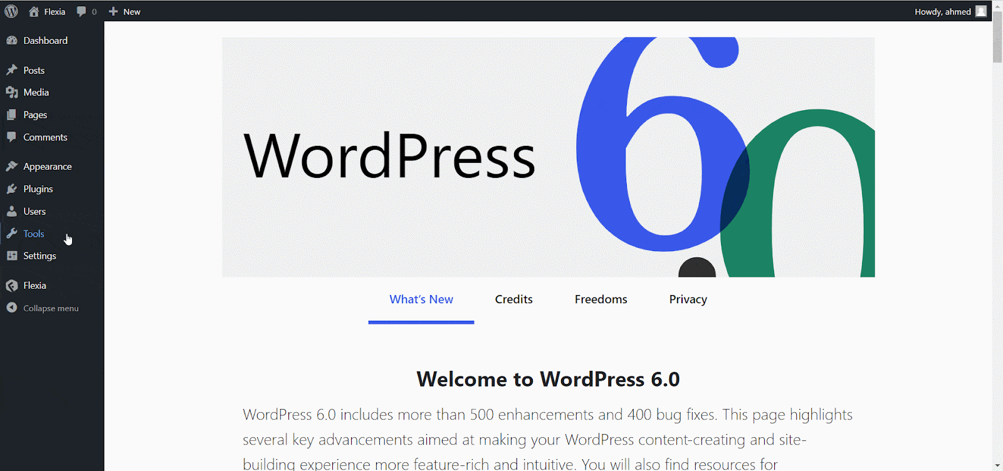Open the Freedoms tab
Image resolution: width=1003 pixels, height=471 pixels.
tap(601, 299)
